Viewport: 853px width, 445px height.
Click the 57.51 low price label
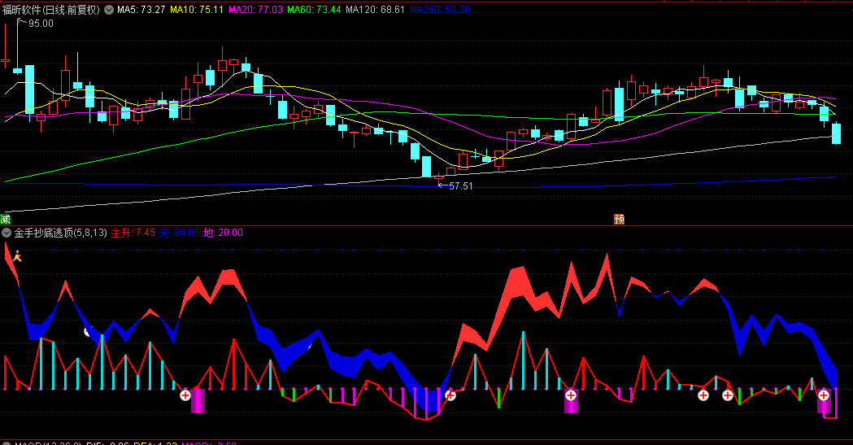click(x=461, y=186)
